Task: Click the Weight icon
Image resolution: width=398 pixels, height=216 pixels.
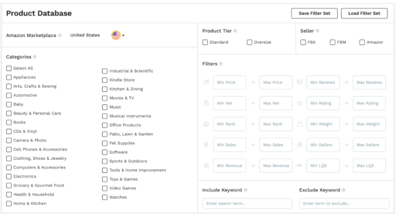Action: (x=300, y=124)
